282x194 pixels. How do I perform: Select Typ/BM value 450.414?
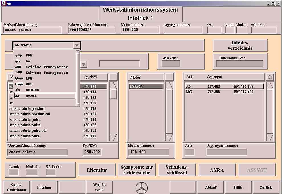tap(90, 92)
